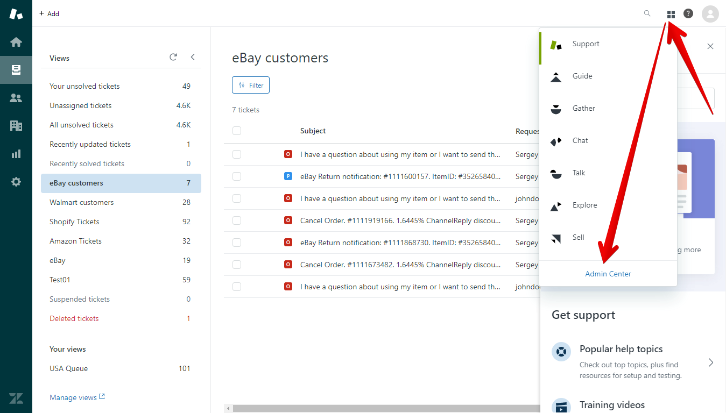Open the Admin gear sidebar icon
Viewport: 726px width, 413px height.
tap(16, 182)
